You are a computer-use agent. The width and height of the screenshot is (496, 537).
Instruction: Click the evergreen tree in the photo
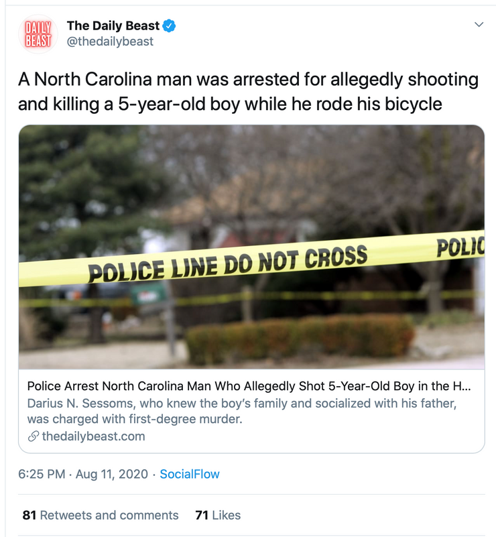pos(74,188)
